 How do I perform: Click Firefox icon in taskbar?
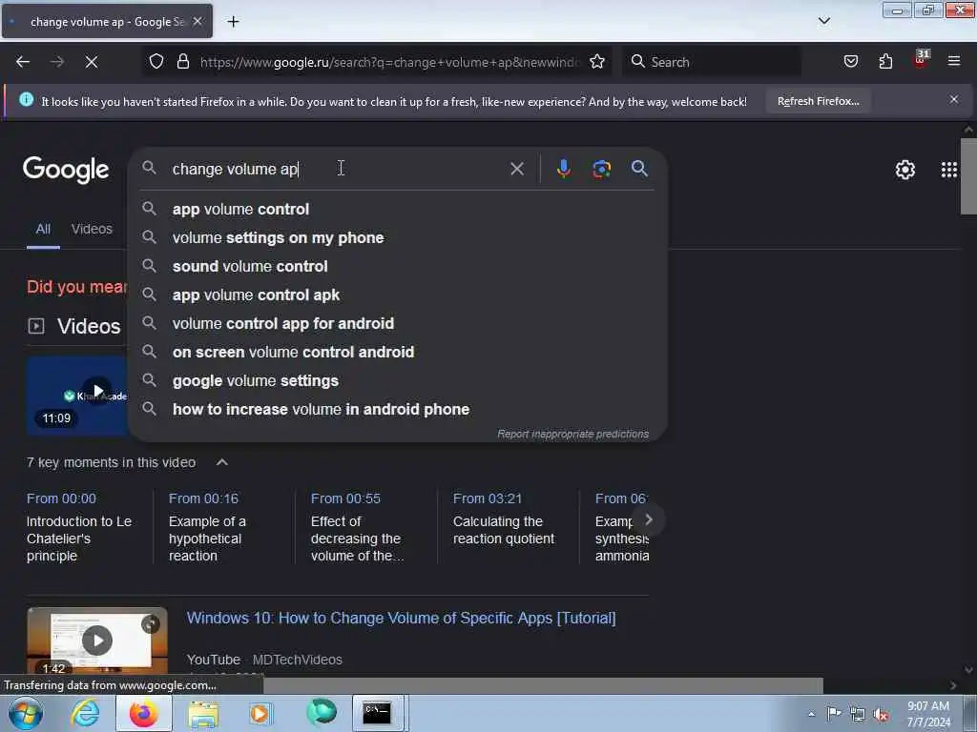pos(144,713)
